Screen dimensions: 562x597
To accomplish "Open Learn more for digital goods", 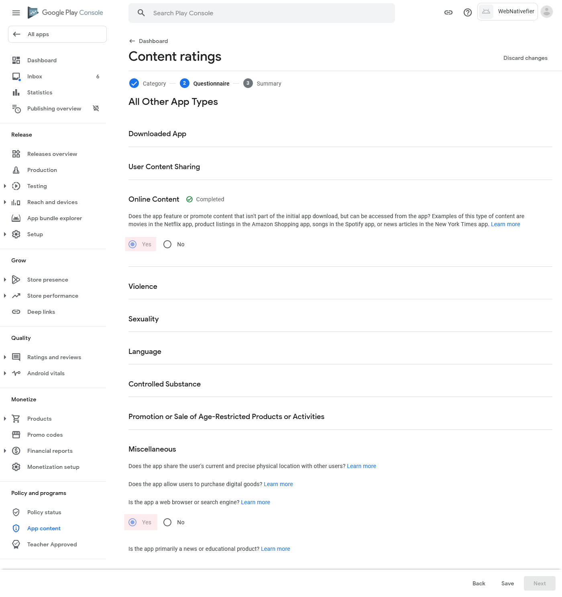I will pos(278,484).
